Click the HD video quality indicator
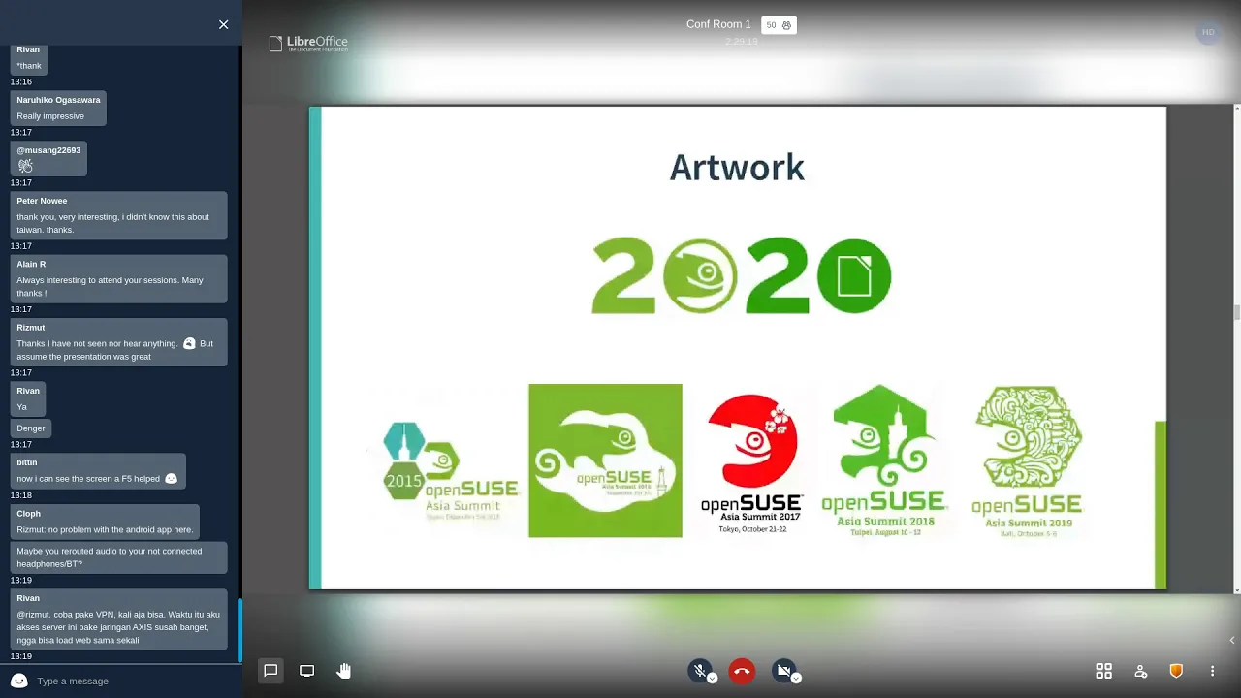The height and width of the screenshot is (698, 1241). click(x=1208, y=32)
